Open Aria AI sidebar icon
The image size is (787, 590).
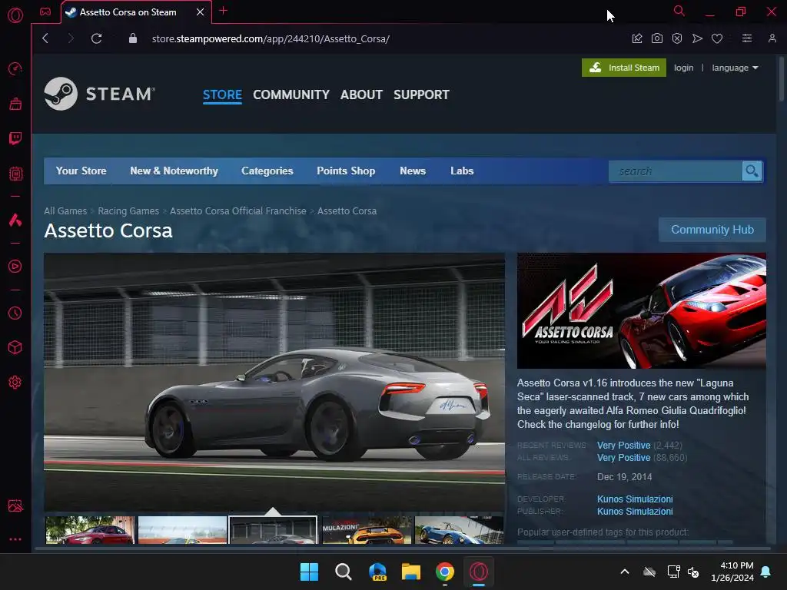(x=15, y=220)
